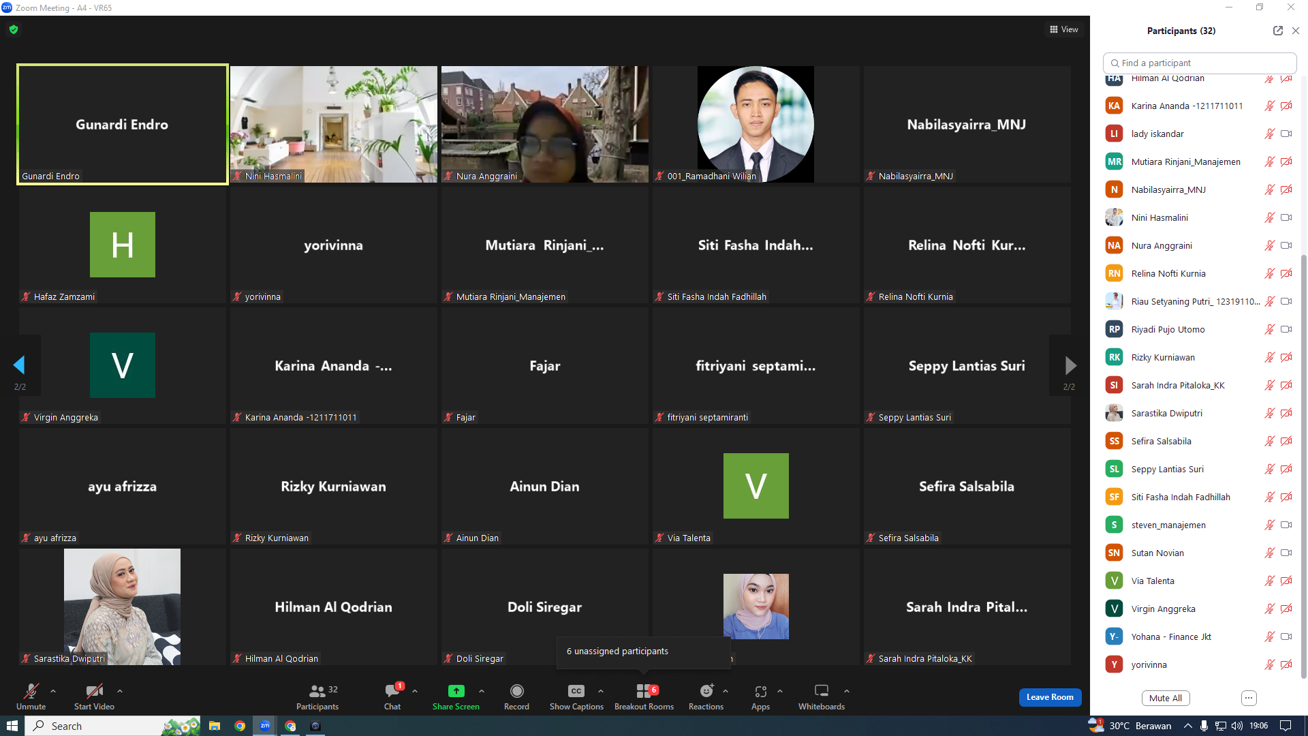Click microphone icon for lady iskandar
Viewport: 1308px width, 736px height.
coord(1269,134)
